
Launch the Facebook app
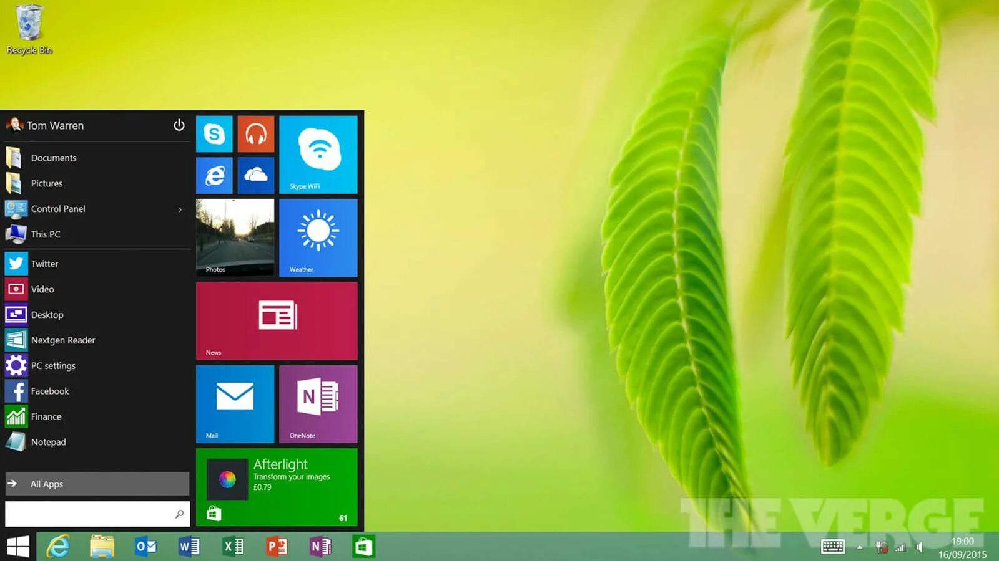97,391
